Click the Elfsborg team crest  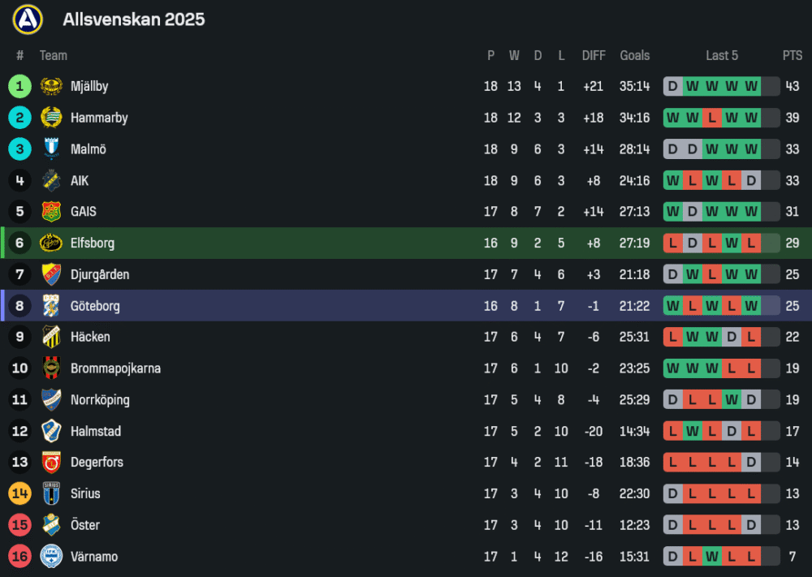pos(51,243)
